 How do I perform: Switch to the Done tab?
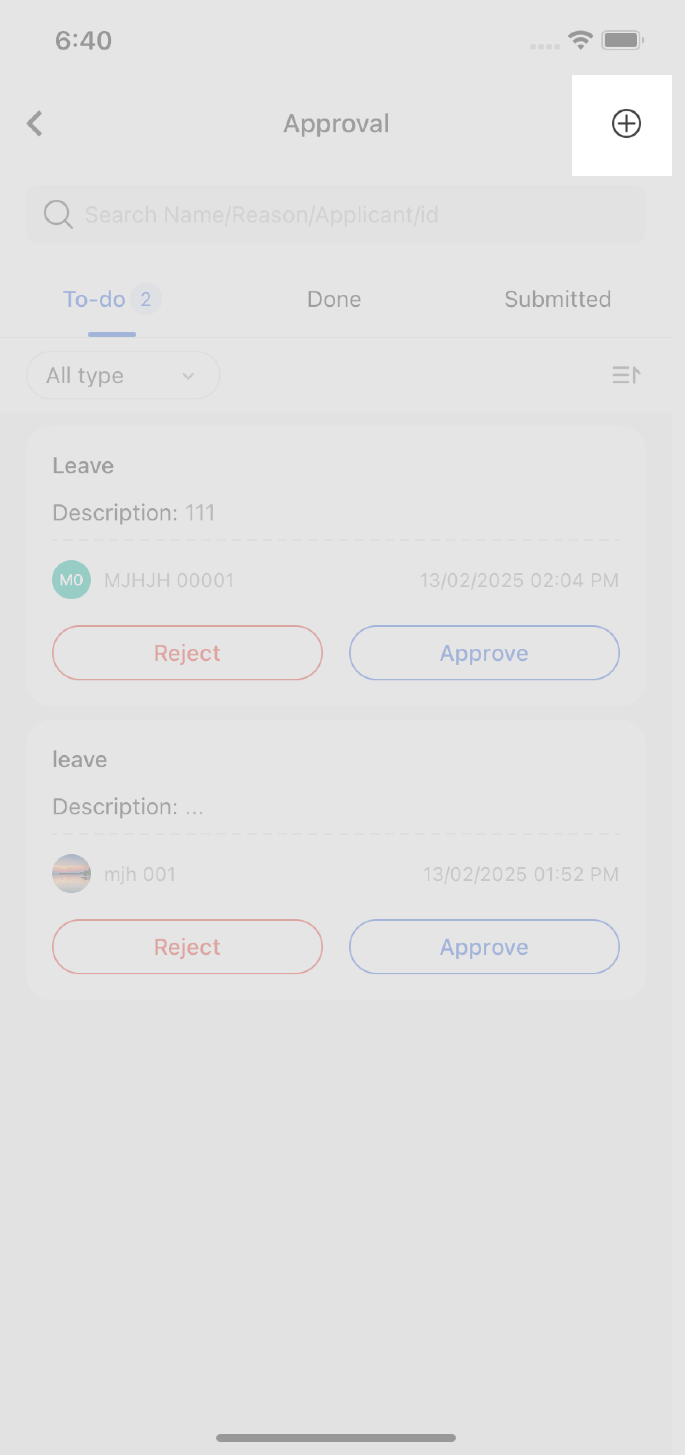click(x=334, y=299)
